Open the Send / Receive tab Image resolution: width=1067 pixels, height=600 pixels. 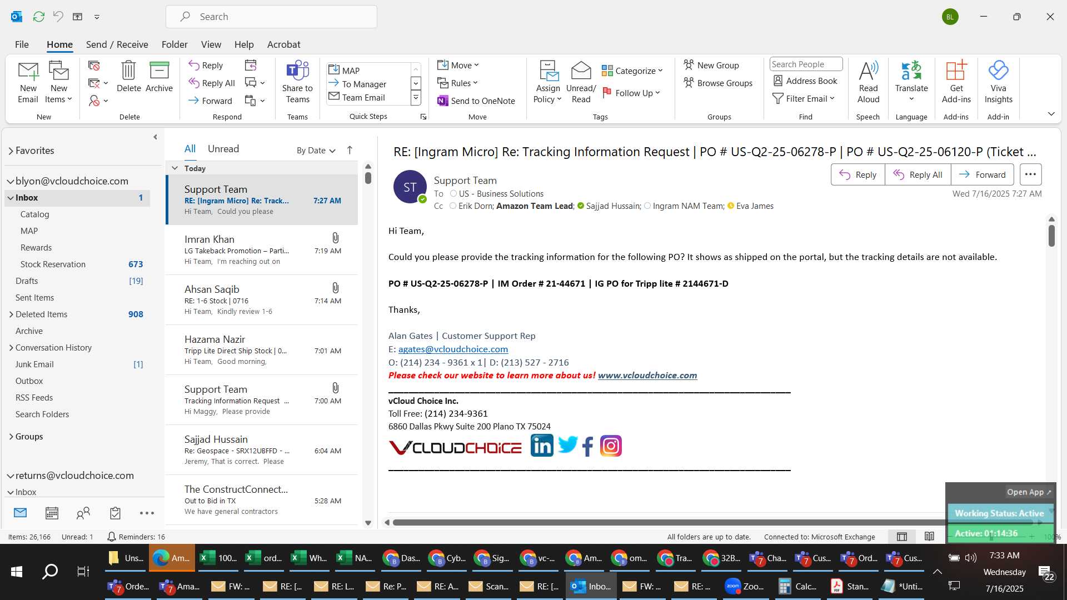[117, 44]
